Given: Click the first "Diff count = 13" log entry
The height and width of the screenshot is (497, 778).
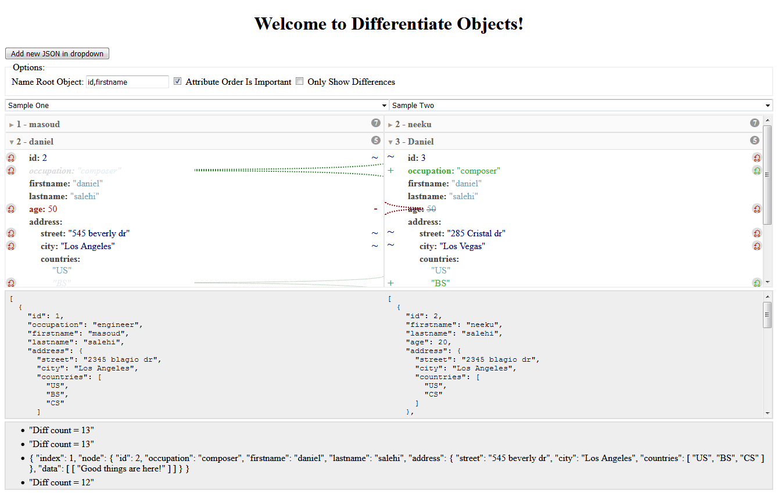Looking at the screenshot, I should [x=62, y=430].
